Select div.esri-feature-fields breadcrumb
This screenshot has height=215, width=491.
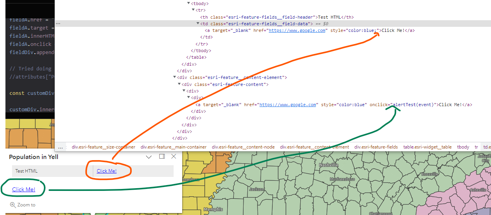(376, 147)
